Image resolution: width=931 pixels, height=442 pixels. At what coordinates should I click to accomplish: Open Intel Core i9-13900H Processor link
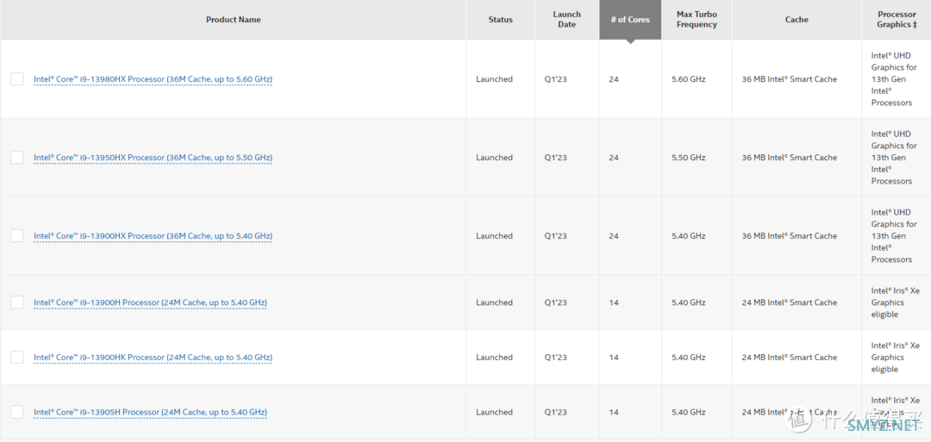pos(150,302)
